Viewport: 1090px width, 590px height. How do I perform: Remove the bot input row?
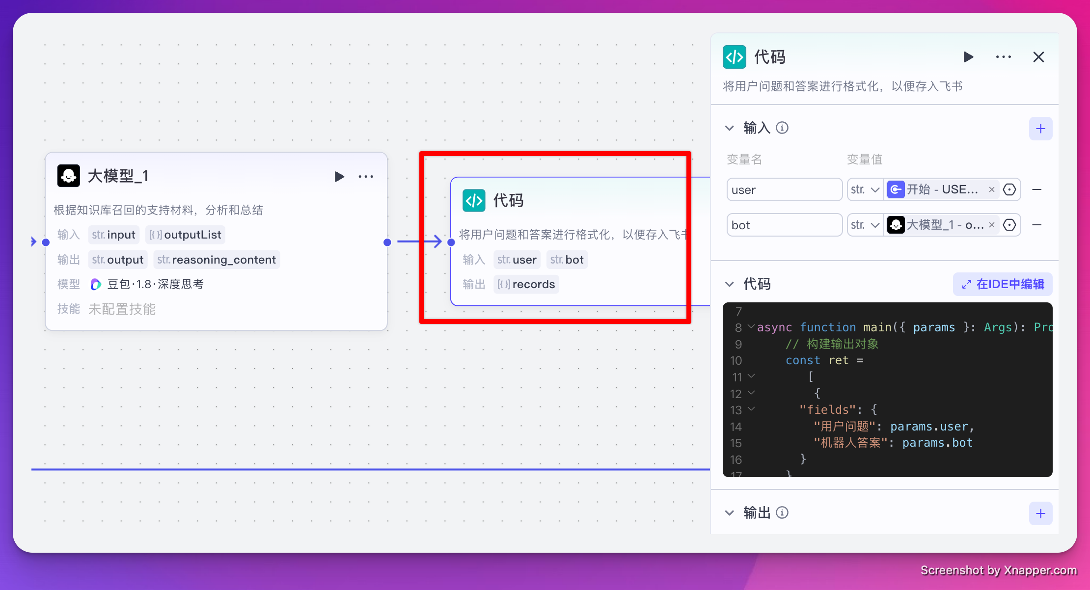pos(1037,225)
